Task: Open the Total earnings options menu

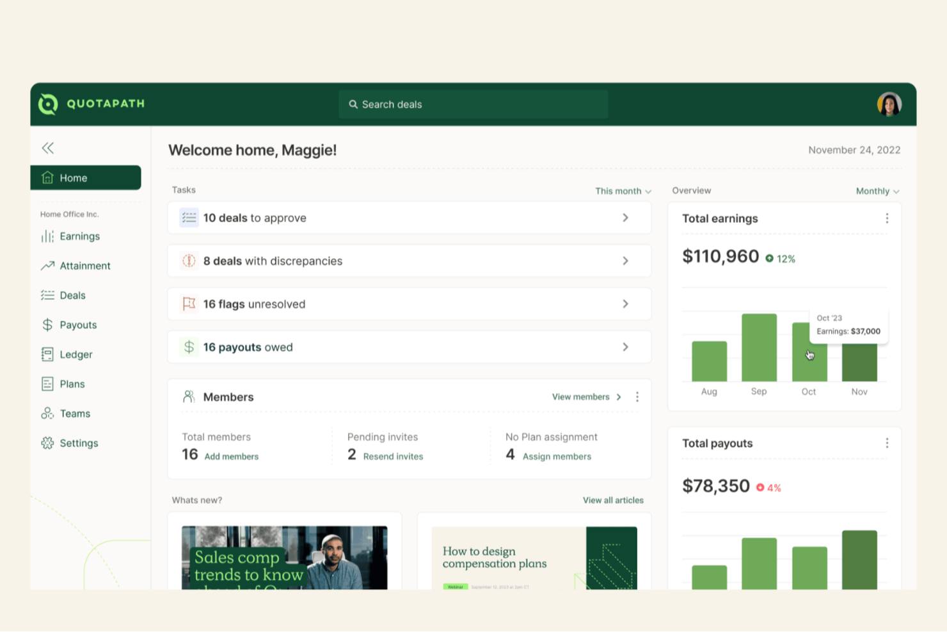Action: (887, 218)
